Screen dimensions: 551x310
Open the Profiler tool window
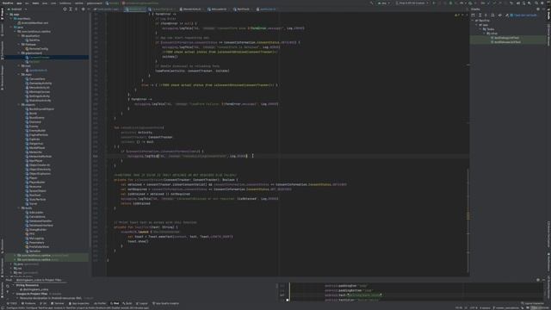tap(100, 303)
